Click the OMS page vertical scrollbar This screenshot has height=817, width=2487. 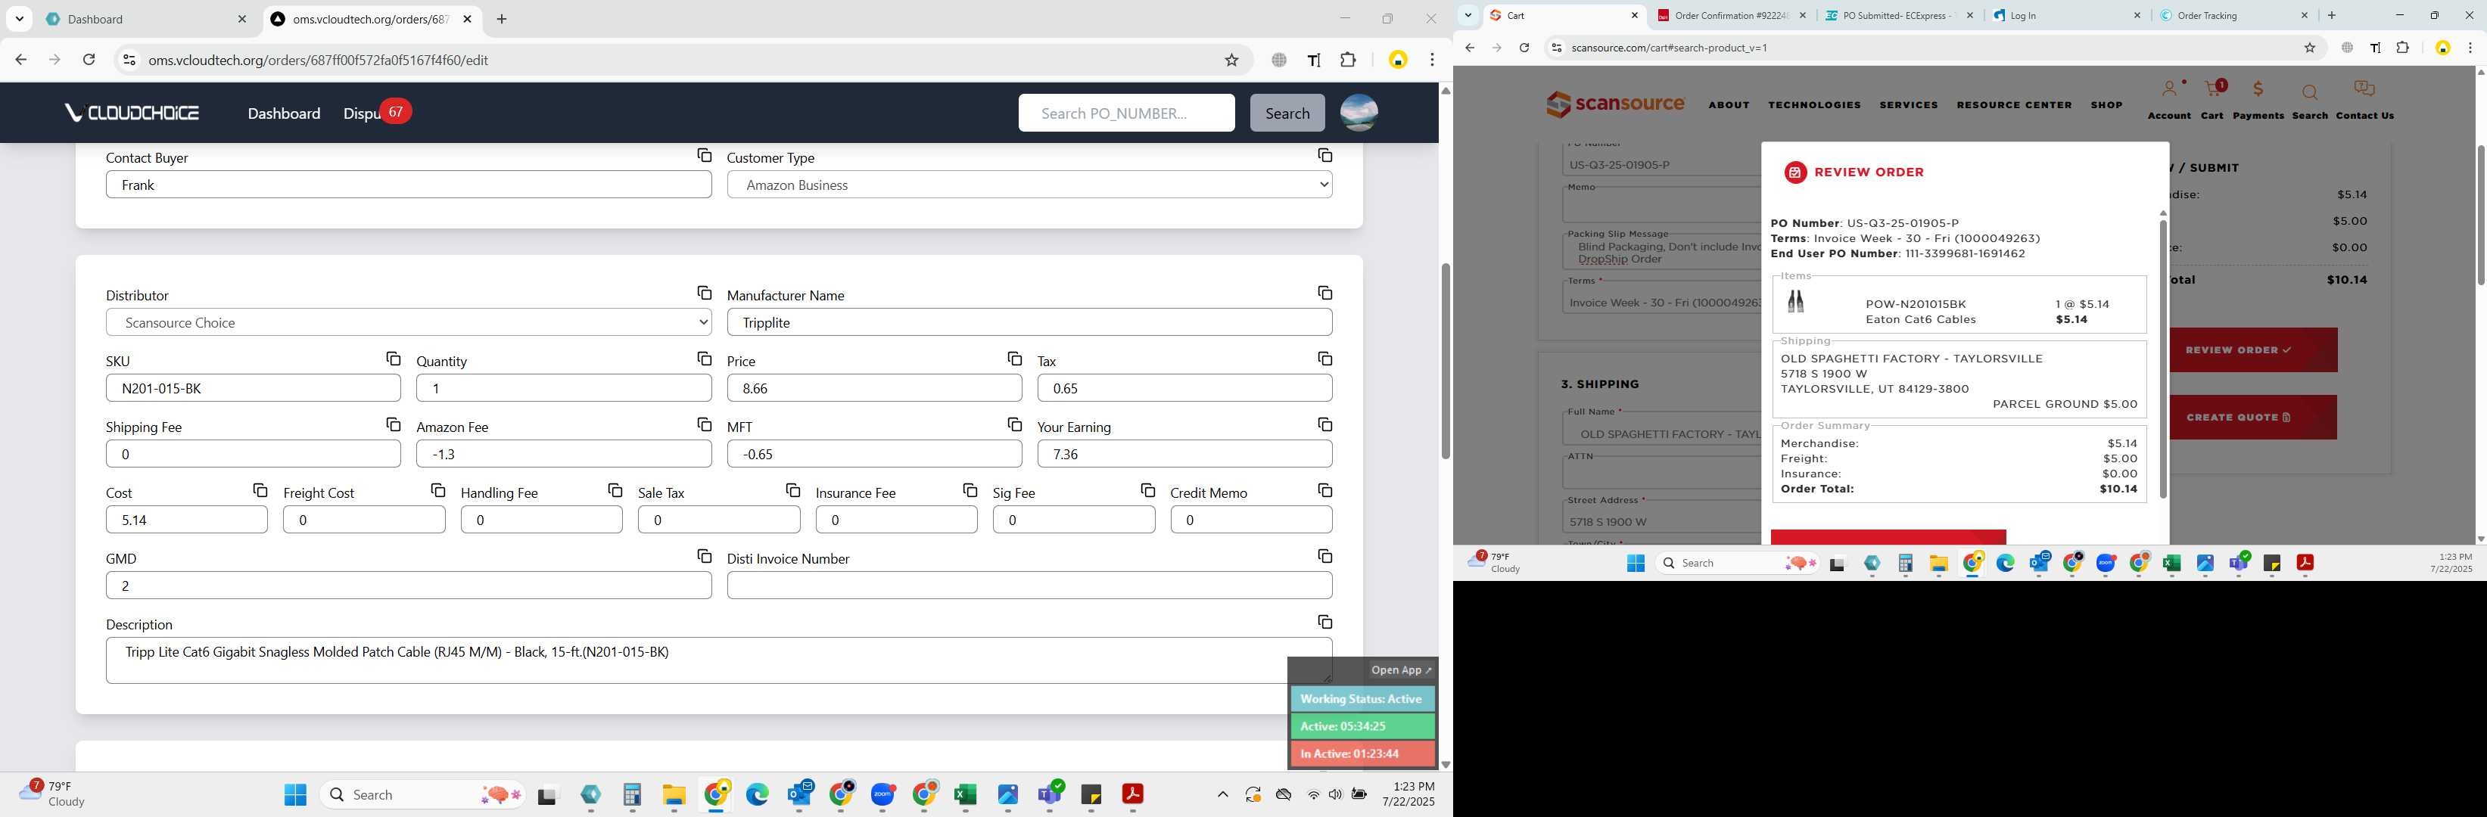coord(1446,362)
